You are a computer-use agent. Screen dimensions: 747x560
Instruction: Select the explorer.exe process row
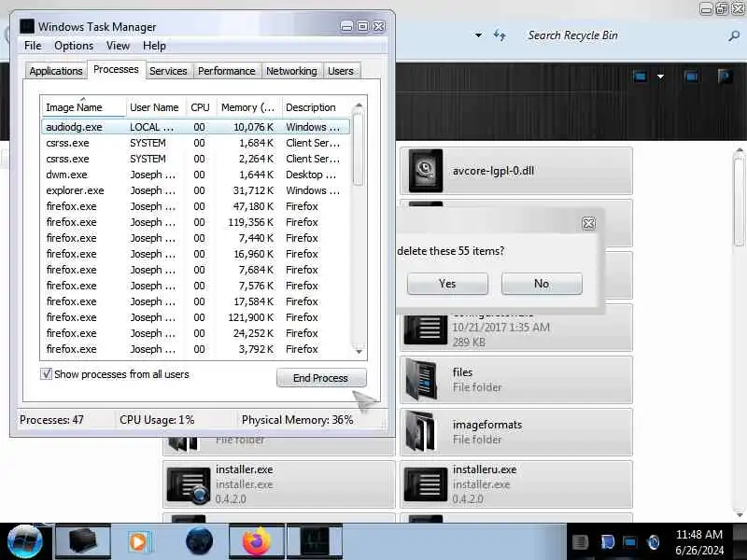[196, 190]
